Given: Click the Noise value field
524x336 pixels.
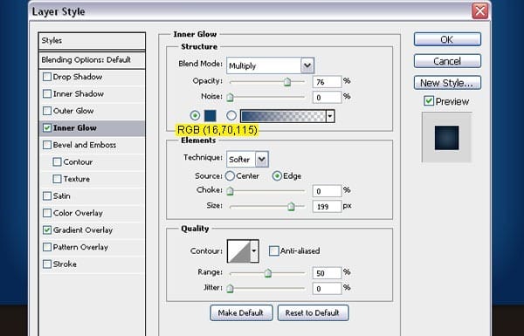Looking at the screenshot, I should (327, 97).
